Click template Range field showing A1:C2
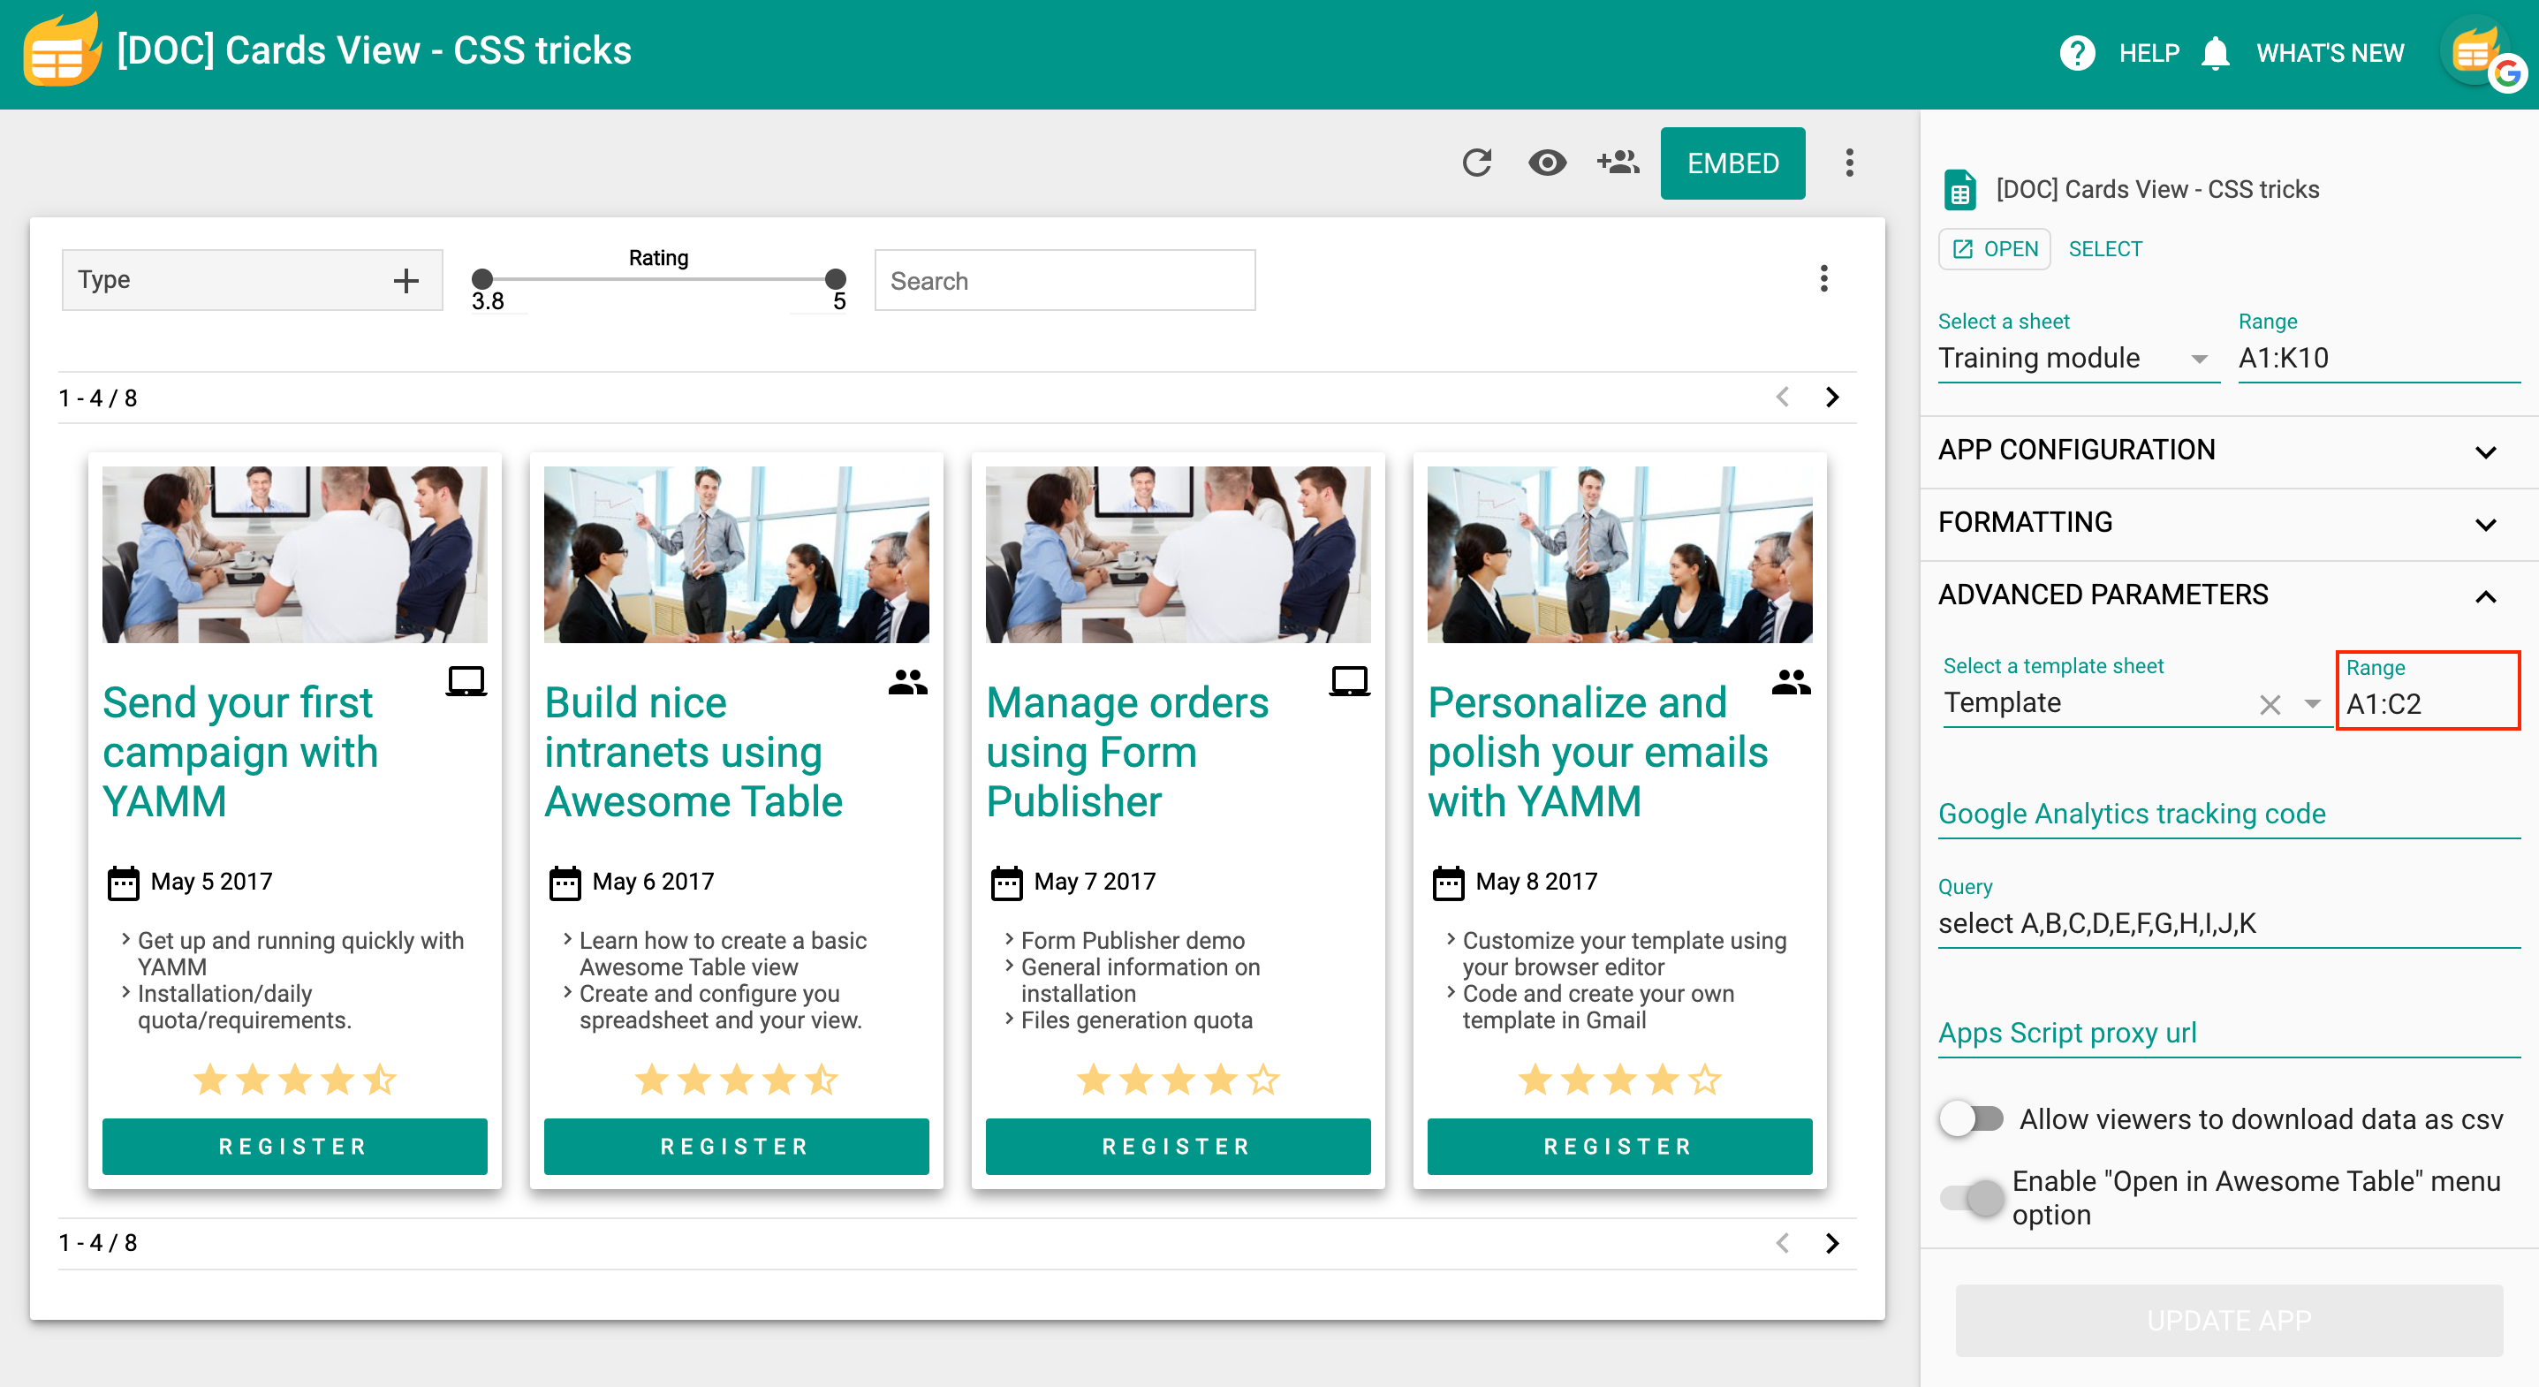This screenshot has width=2539, height=1387. click(x=2429, y=704)
